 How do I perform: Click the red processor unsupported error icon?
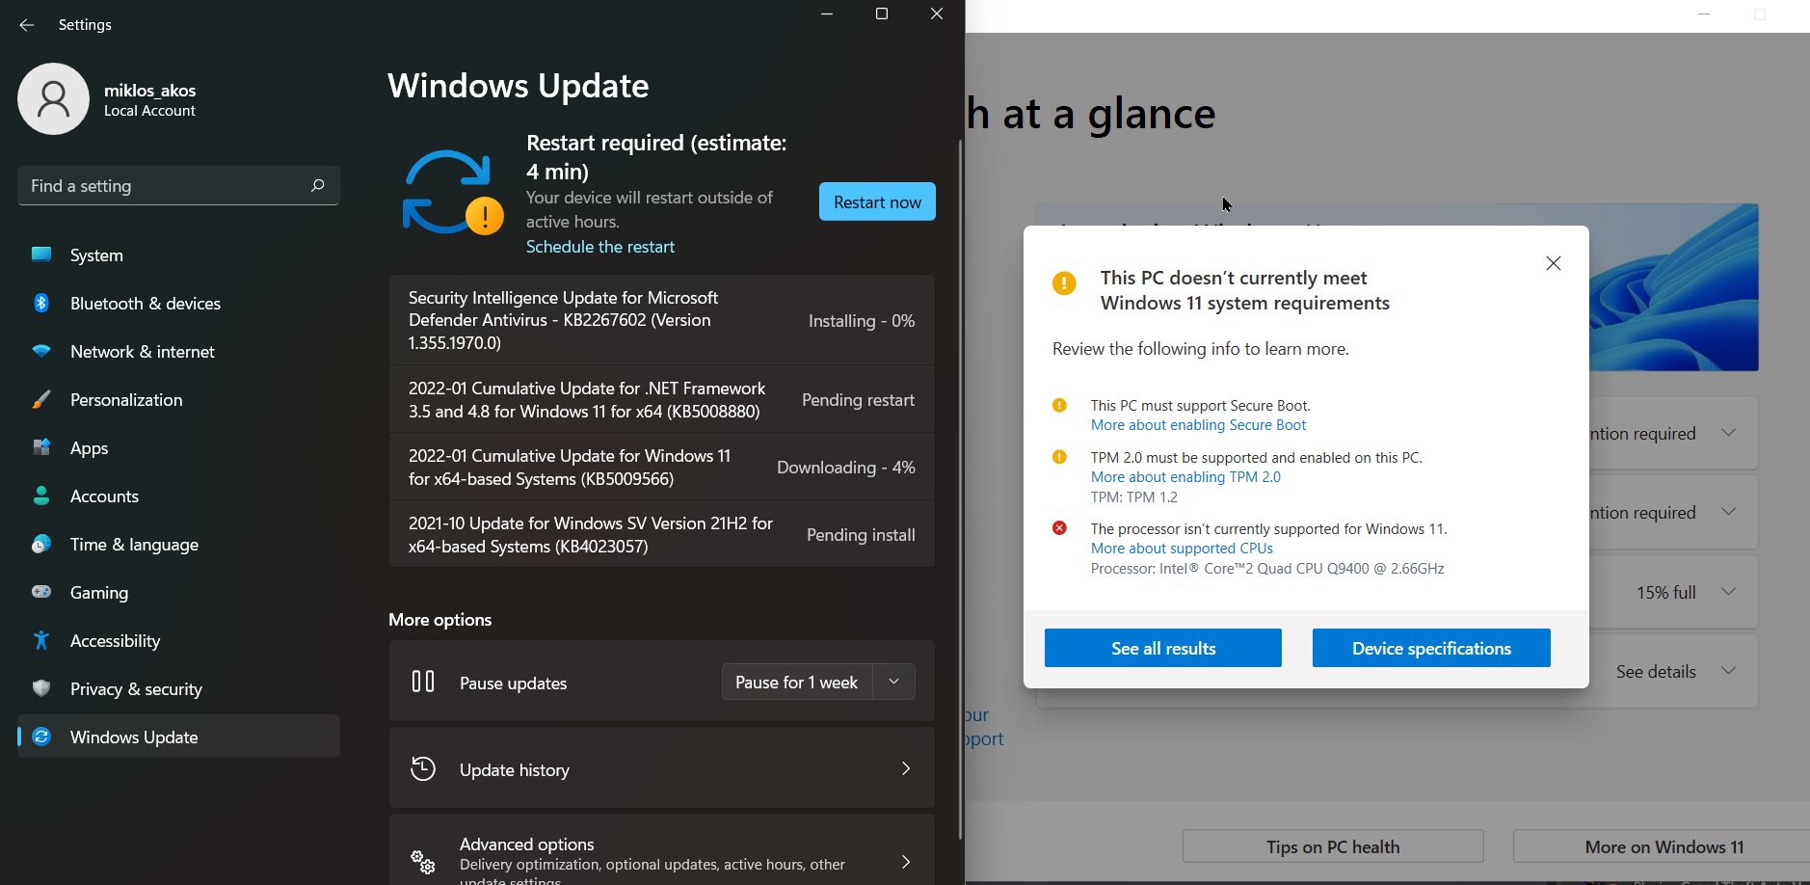pyautogui.click(x=1059, y=527)
